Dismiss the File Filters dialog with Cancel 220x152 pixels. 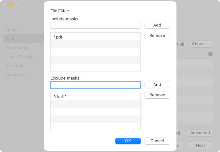(x=157, y=141)
